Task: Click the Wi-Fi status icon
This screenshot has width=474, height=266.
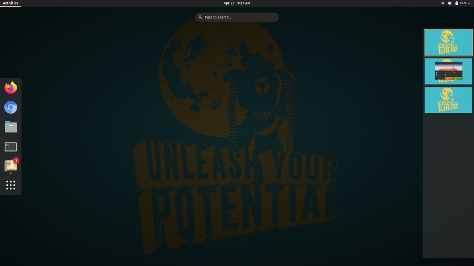Action: pyautogui.click(x=443, y=3)
